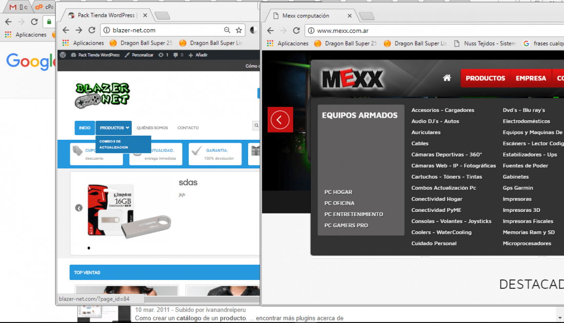The image size is (564, 323).
Task: Open EMPRESA menu on Mexx site
Action: pos(531,78)
